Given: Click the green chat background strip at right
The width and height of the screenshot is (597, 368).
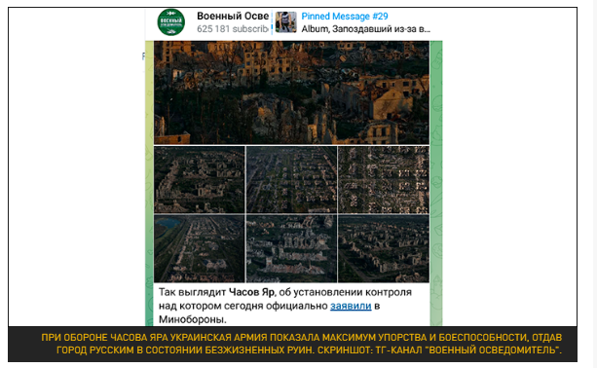Looking at the screenshot, I should (436, 183).
